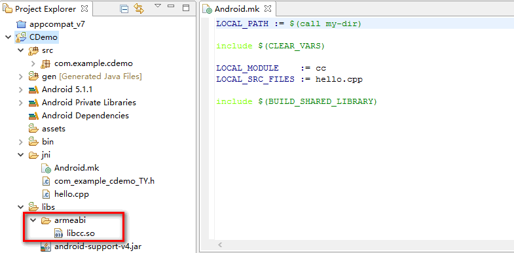The height and width of the screenshot is (253, 514).
Task: Expand Android Private Libraries
Action: (x=21, y=103)
